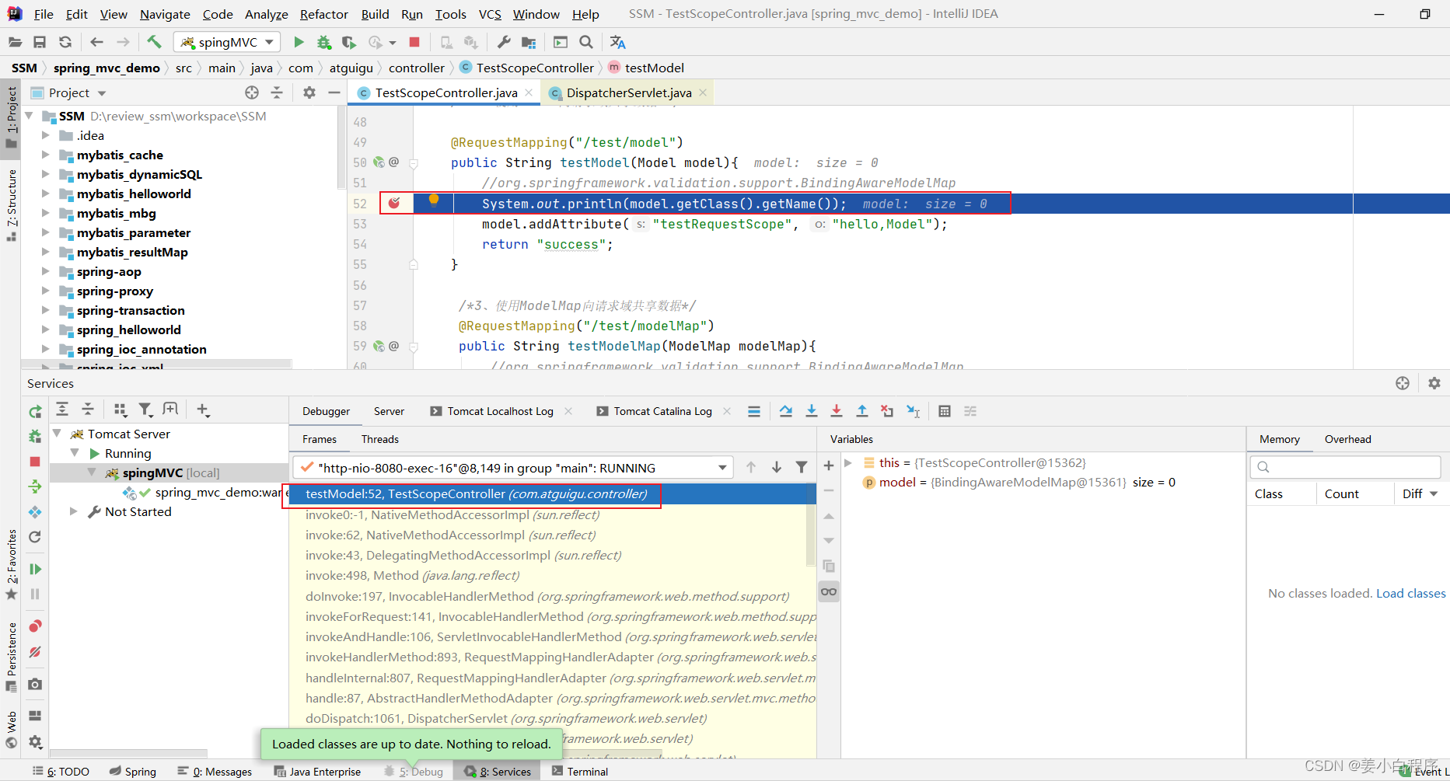Click the Step Into arrow icon

tap(811, 411)
